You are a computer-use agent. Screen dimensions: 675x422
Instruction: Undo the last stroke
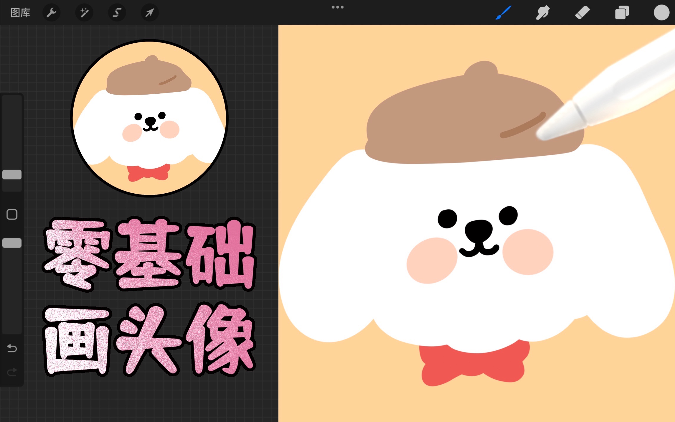coord(12,348)
